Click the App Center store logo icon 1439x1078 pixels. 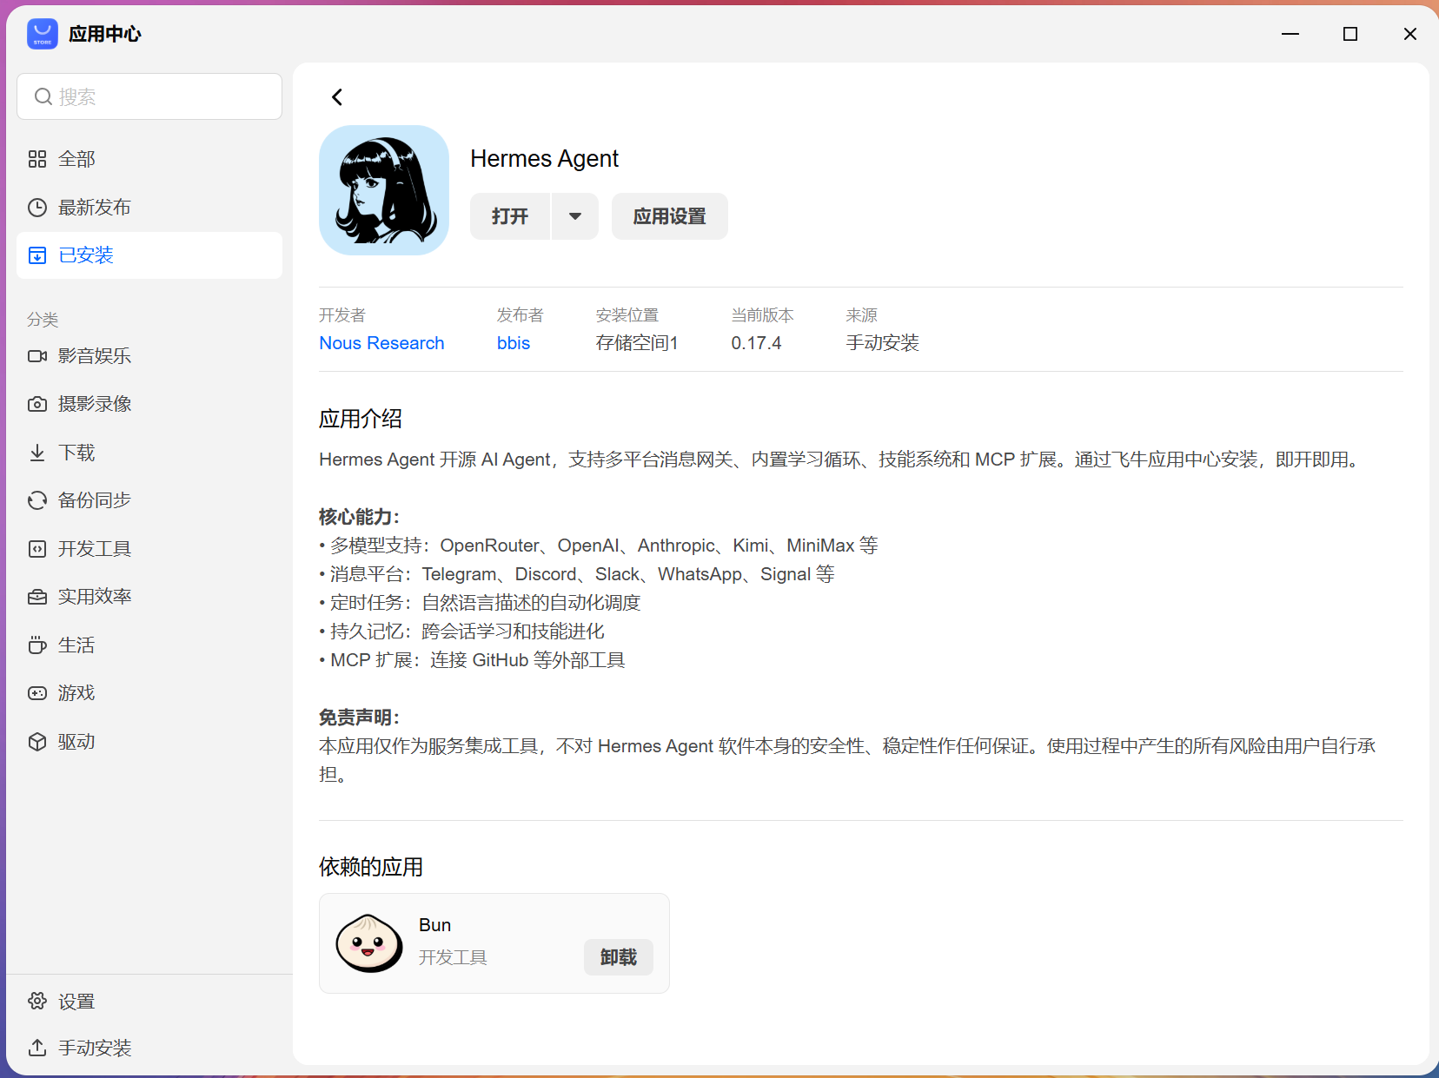[42, 34]
